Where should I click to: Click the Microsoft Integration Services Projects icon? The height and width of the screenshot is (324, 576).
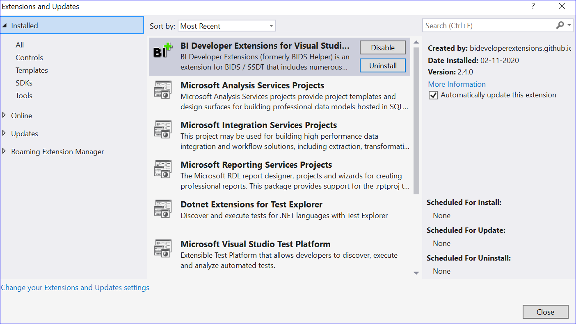163,129
